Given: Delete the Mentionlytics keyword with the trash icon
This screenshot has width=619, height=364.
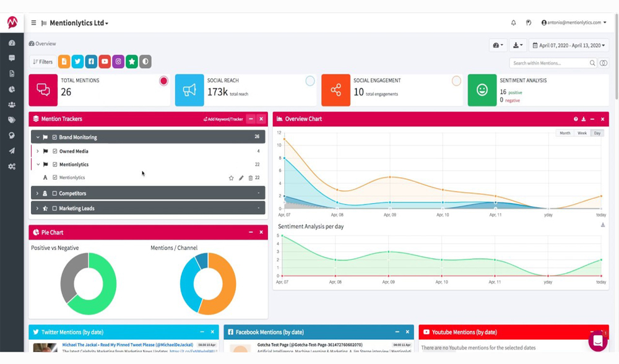Looking at the screenshot, I should point(250,178).
